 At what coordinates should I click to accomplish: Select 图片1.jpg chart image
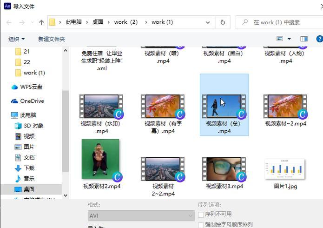pyautogui.click(x=284, y=168)
